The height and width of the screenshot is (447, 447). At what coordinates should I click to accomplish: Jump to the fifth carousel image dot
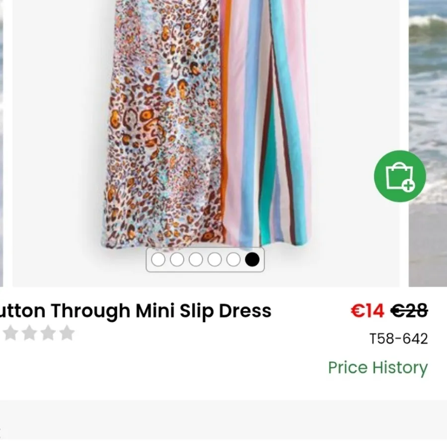coord(233,259)
